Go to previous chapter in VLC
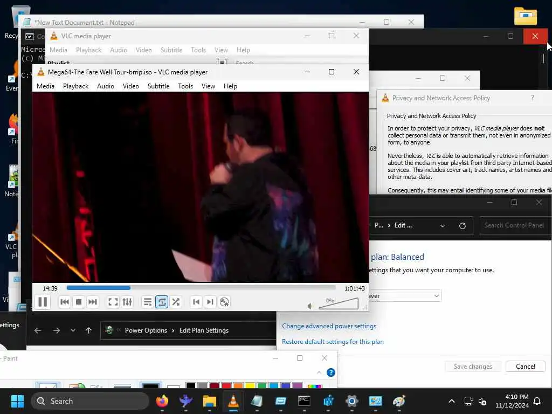 point(196,302)
